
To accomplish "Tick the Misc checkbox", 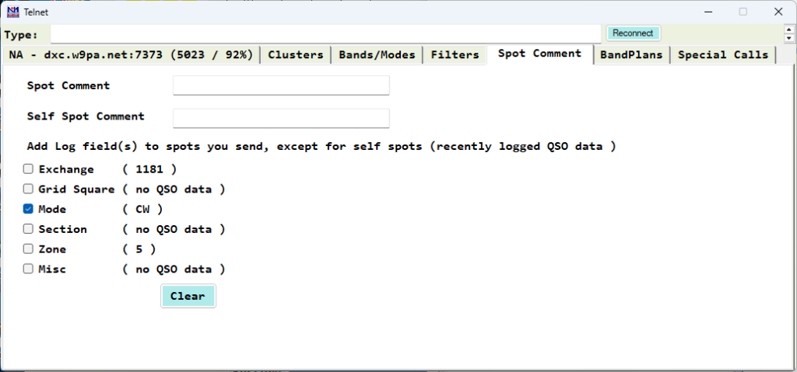I will (x=28, y=269).
